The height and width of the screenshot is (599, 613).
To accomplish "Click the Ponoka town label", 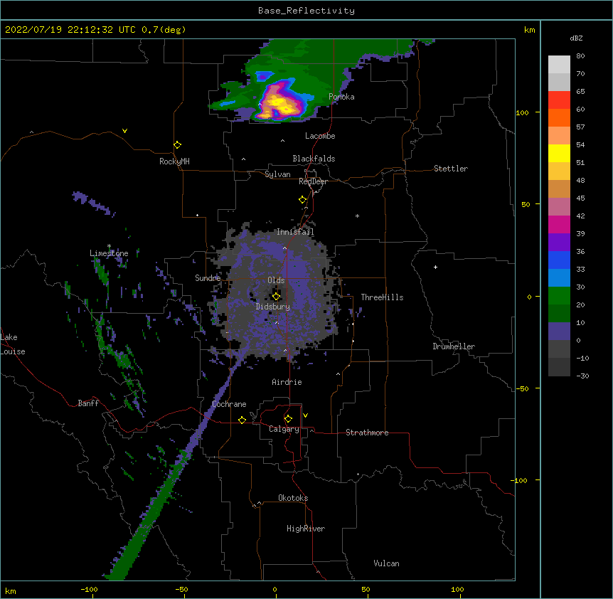I will pyautogui.click(x=341, y=97).
